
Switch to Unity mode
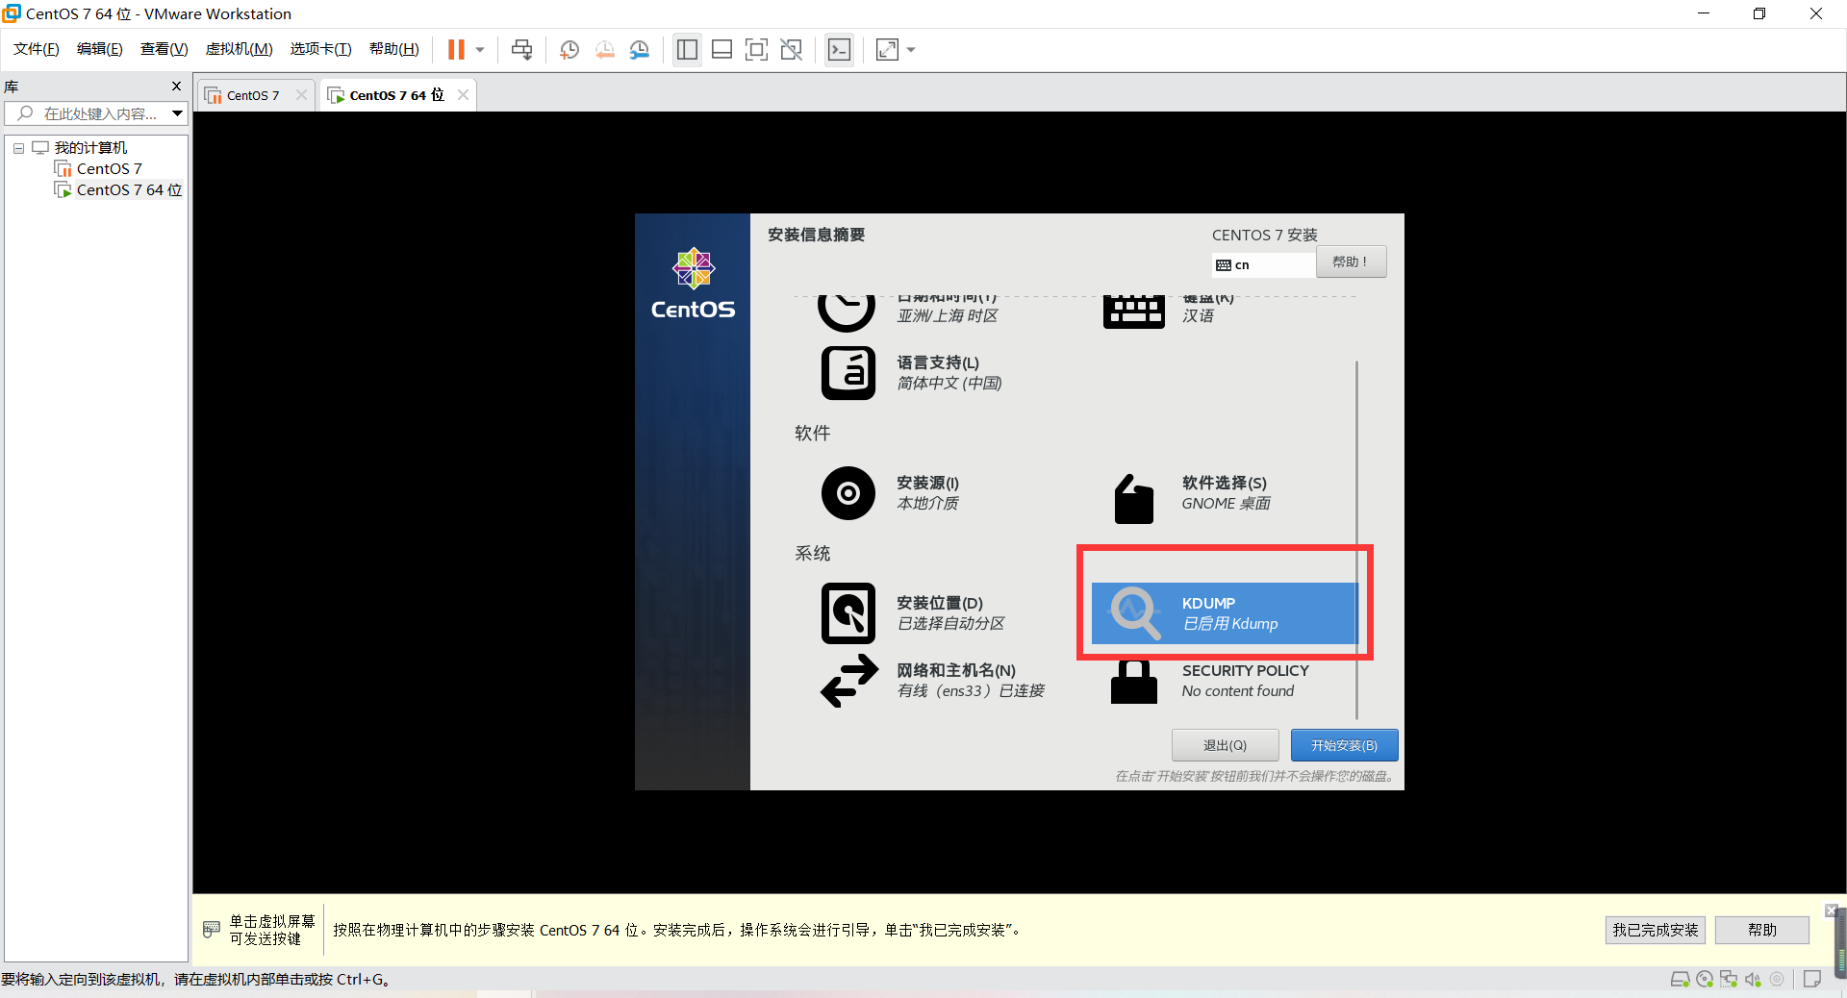(792, 50)
